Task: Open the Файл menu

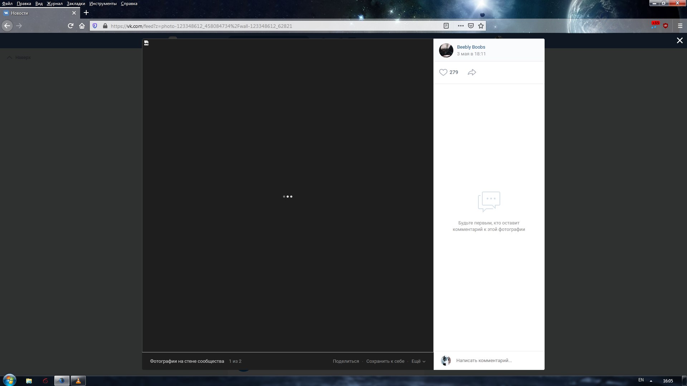Action: [7, 4]
